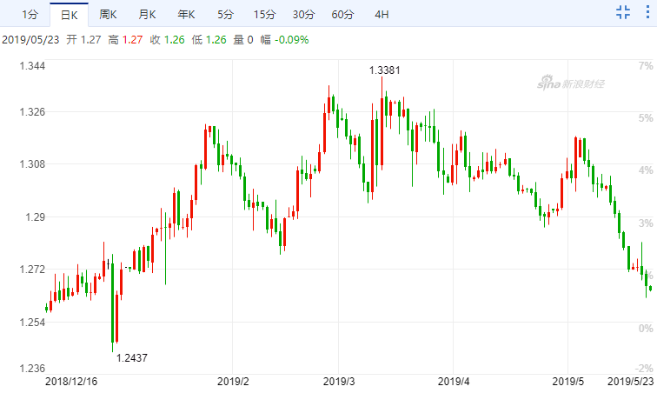This screenshot has height=393, width=657.
Task: Click the 1.254 price axis label
Action: coord(32,322)
